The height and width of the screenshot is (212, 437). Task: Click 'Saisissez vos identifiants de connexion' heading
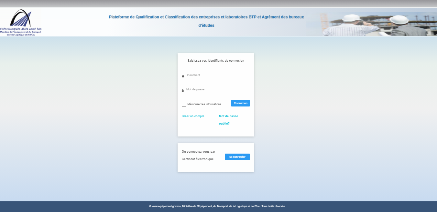coord(216,61)
